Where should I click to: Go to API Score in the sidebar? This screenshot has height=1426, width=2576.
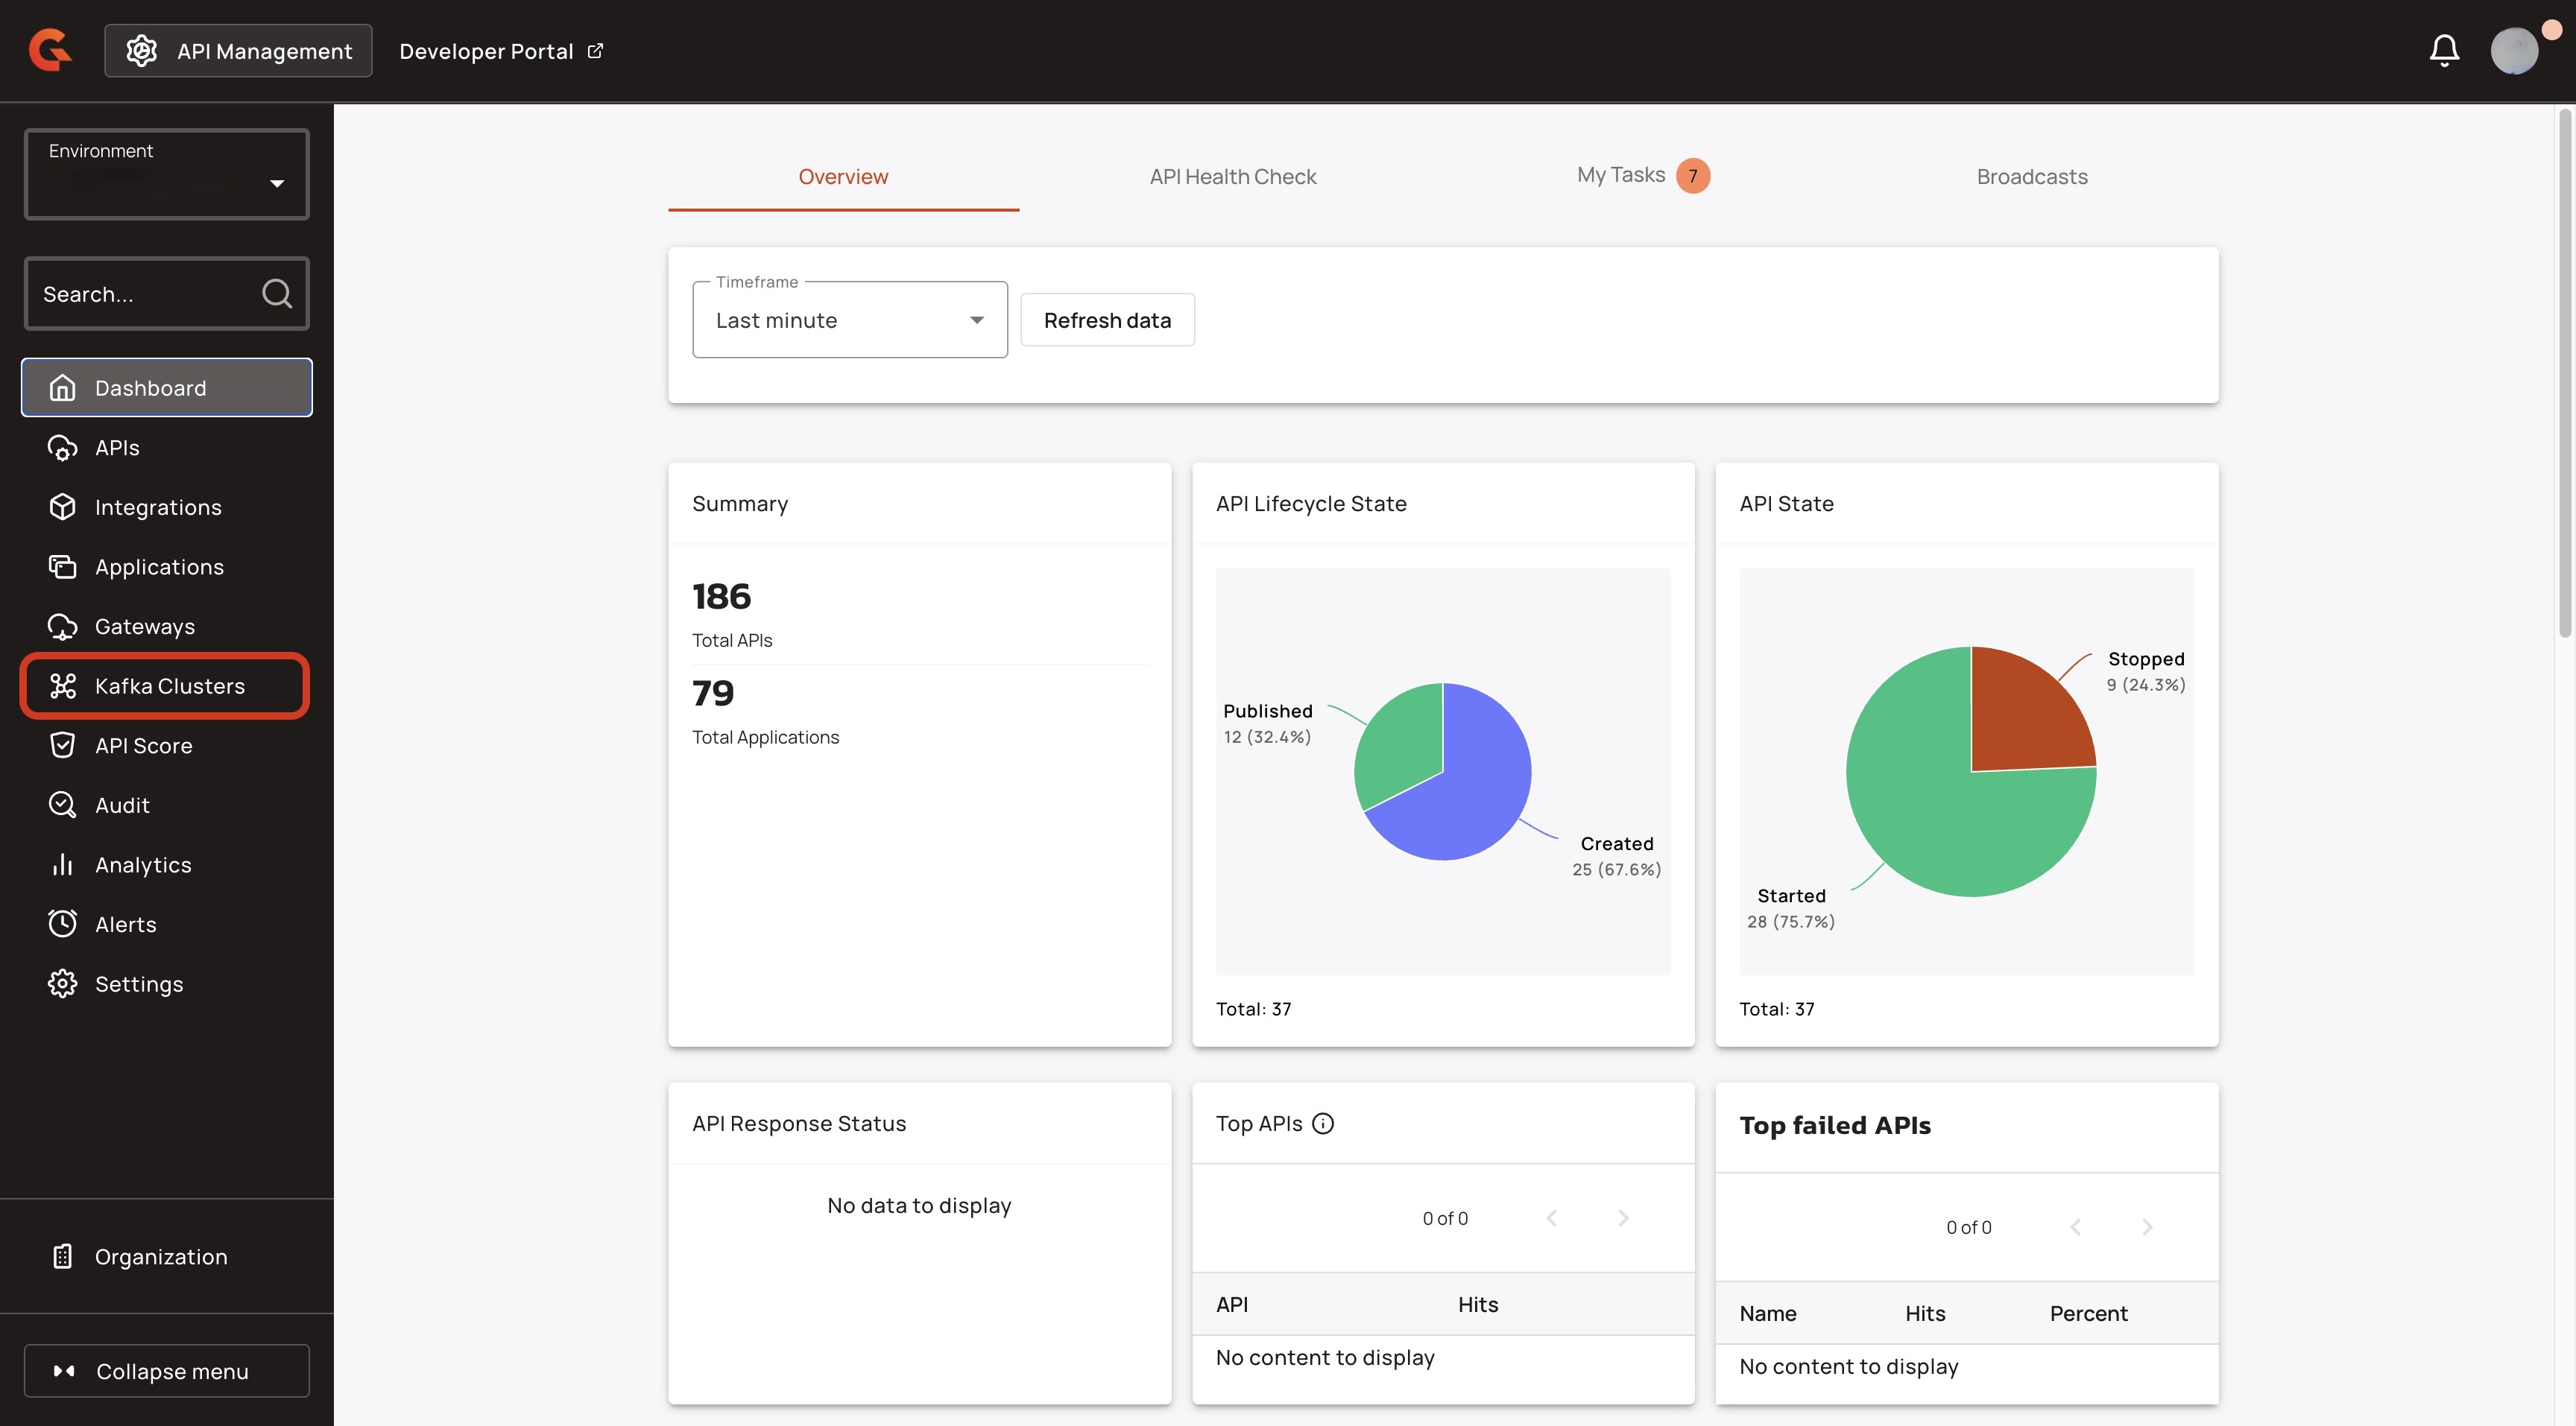point(143,746)
